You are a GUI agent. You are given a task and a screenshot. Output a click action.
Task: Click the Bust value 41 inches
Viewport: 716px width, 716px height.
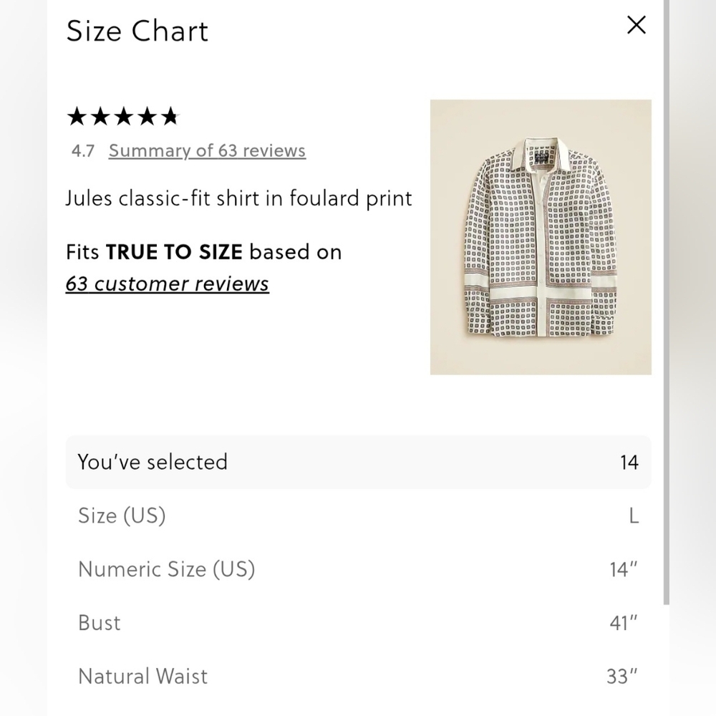click(624, 623)
